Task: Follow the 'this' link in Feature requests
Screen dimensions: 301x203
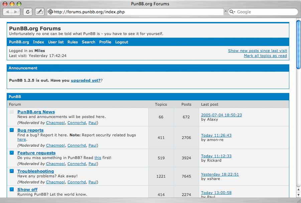Action: (x=98, y=158)
